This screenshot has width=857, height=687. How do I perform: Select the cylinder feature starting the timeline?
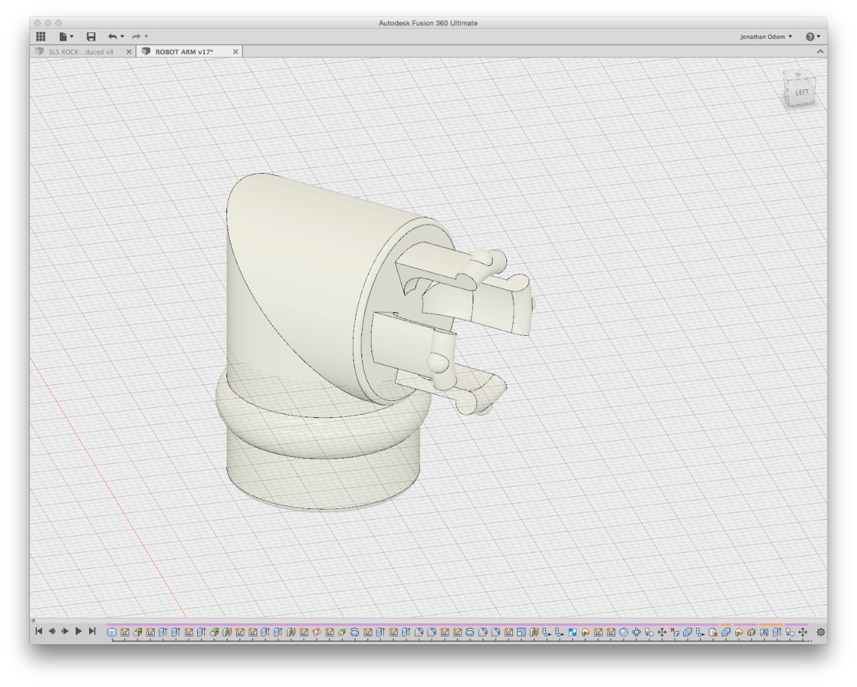click(112, 632)
